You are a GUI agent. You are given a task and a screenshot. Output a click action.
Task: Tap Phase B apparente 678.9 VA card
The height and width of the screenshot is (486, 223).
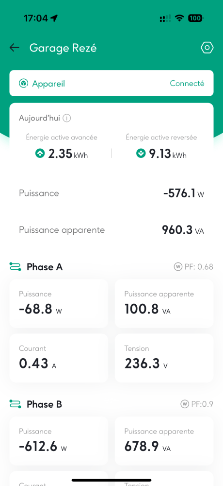[x=164, y=441]
